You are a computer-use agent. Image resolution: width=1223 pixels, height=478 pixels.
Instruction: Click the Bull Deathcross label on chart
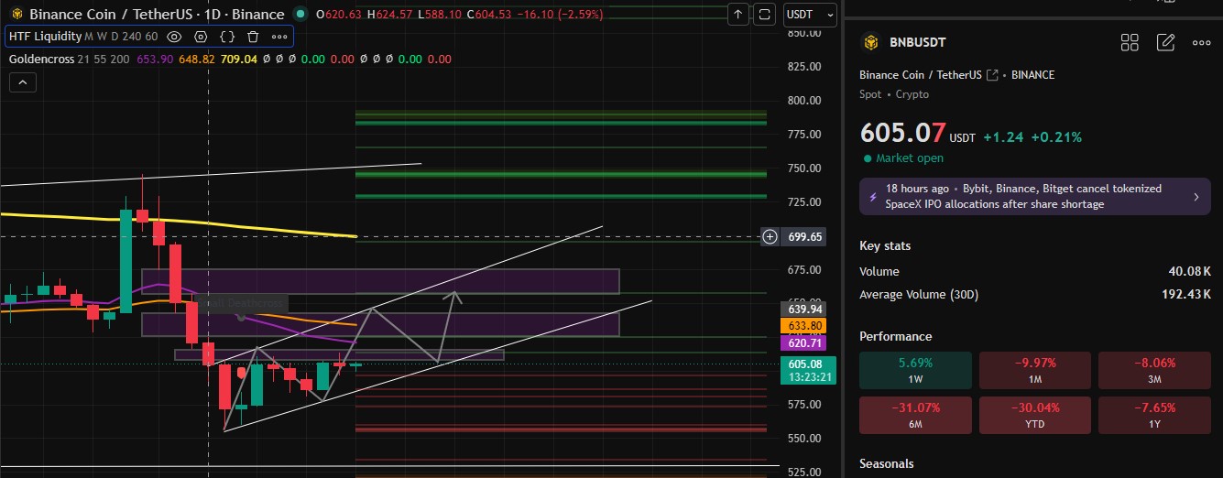point(242,303)
